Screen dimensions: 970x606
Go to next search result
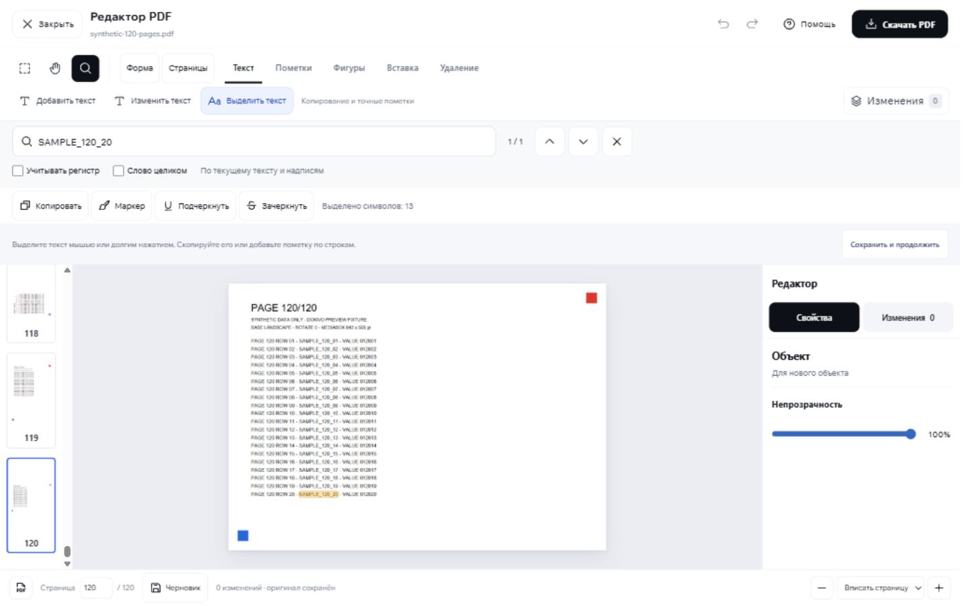[583, 141]
